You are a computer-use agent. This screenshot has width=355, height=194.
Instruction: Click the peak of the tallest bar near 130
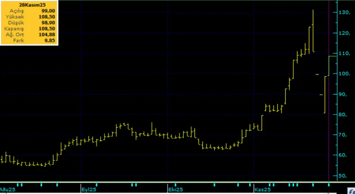point(313,10)
